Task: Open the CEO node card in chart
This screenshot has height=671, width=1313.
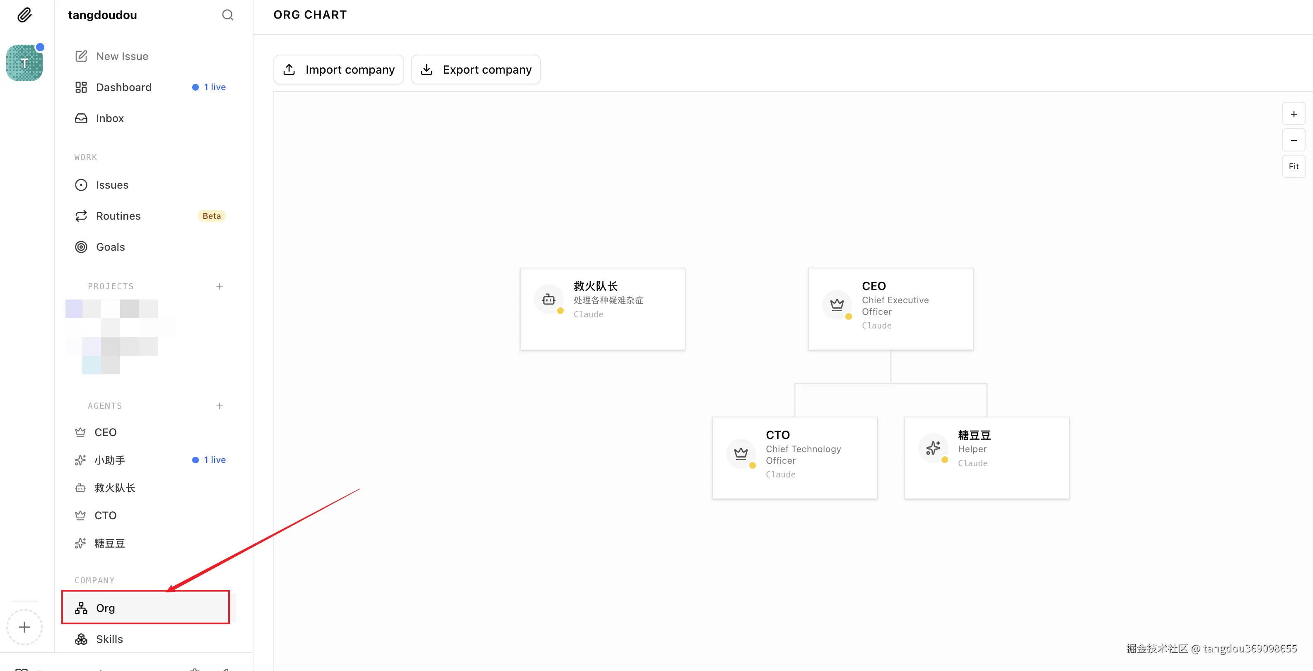Action: (891, 309)
